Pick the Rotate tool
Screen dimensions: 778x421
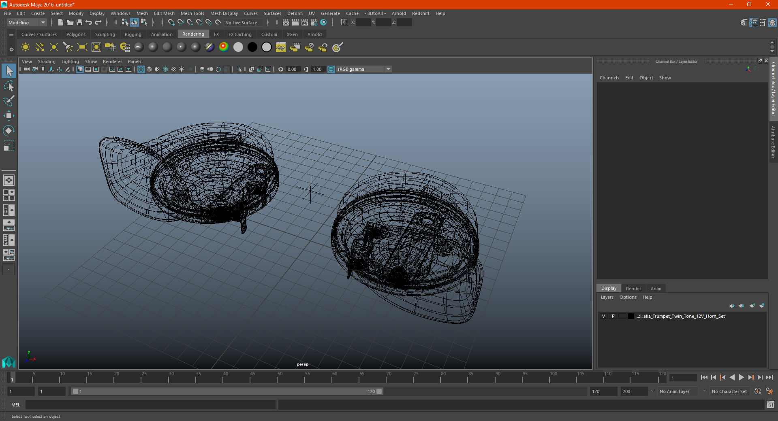pos(9,130)
